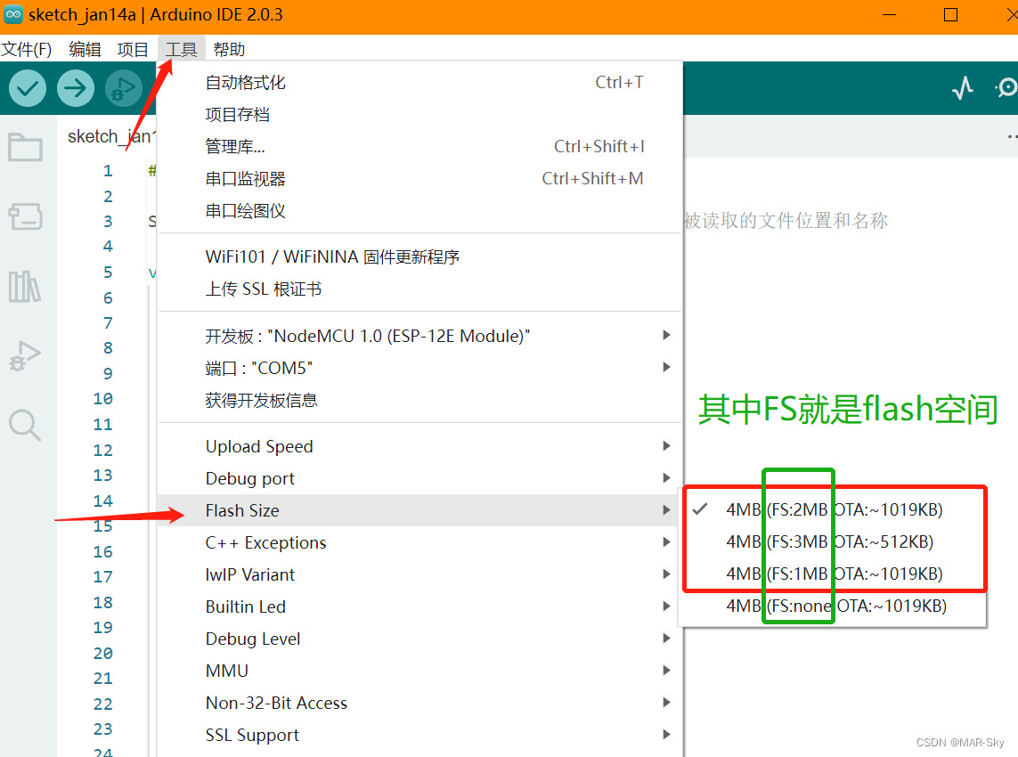Open the 编辑 menu

(85, 49)
